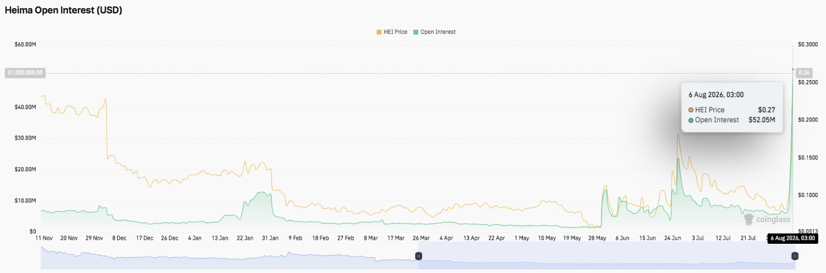Click the $0.27 HEI Price value in tooltip
Screen dimensions: 826x273
coord(766,110)
